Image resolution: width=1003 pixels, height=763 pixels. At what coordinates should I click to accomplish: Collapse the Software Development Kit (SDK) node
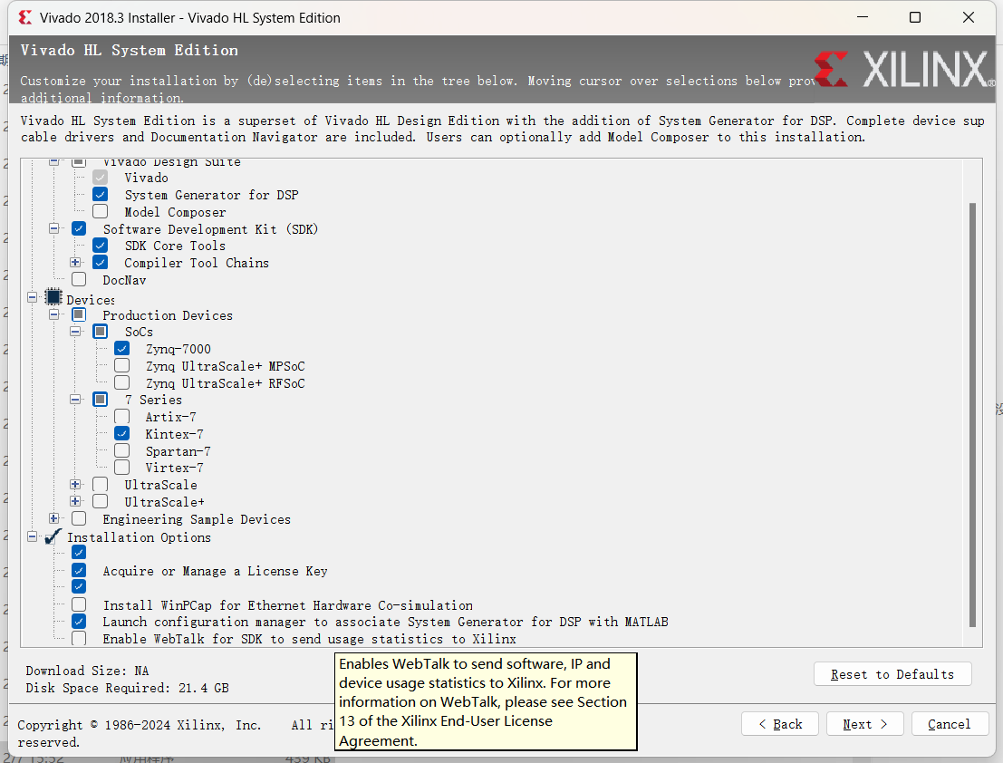point(53,228)
